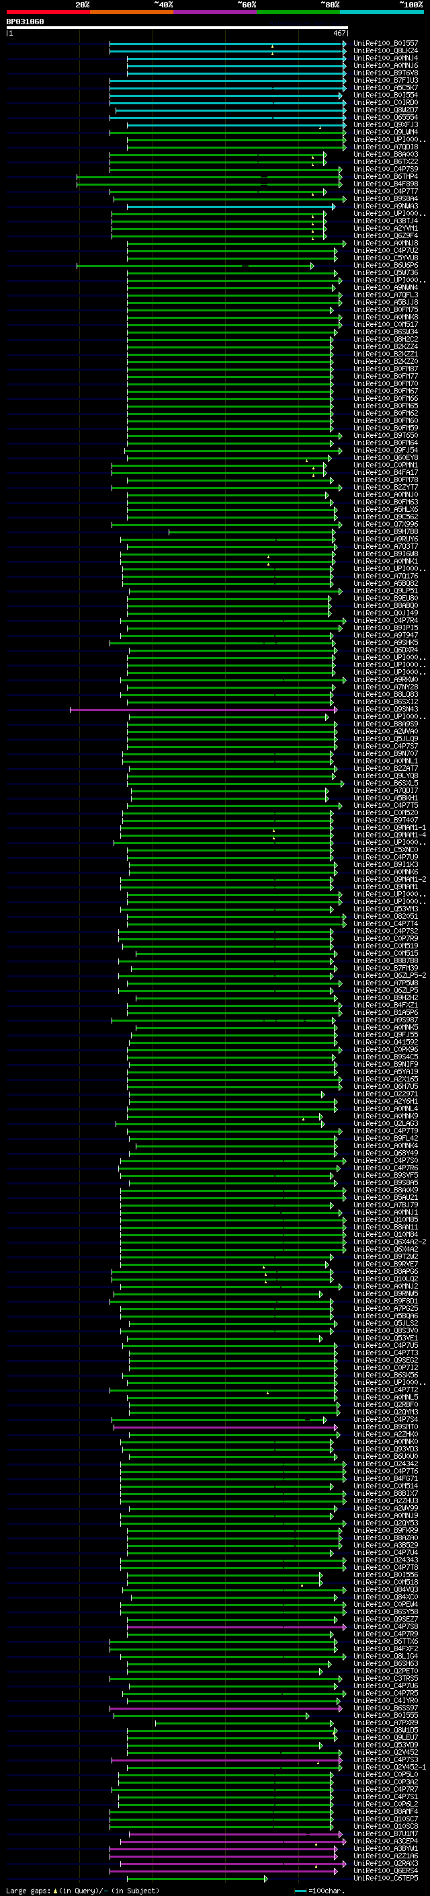The image size is (430, 1896).
Task: Select the UniRef100_C4IYR0 label
Action: coord(385,1701)
